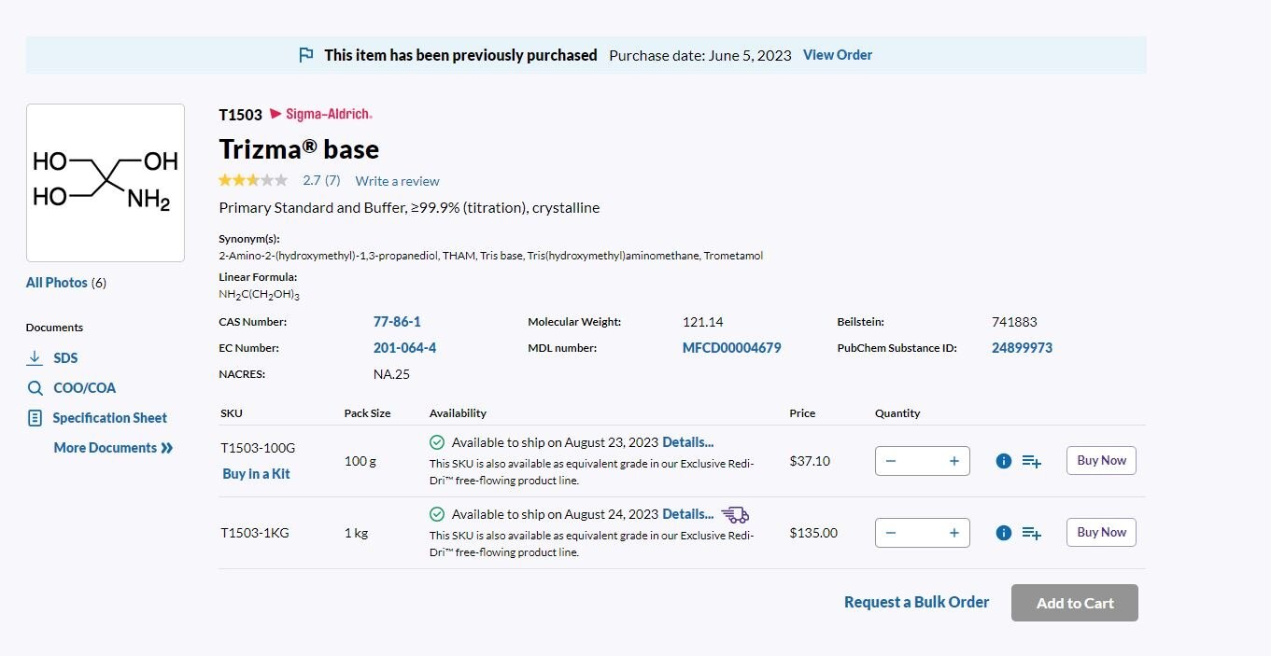Image resolution: width=1271 pixels, height=656 pixels.
Task: Click the SDS download icon
Action: [x=35, y=358]
